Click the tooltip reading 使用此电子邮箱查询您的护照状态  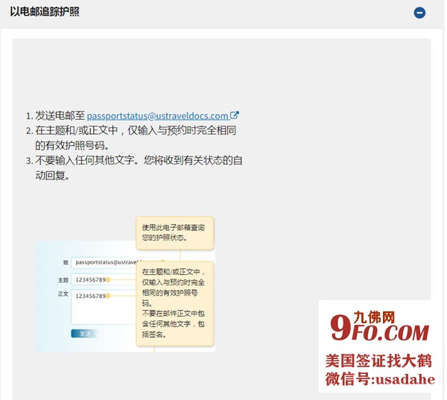pos(175,232)
